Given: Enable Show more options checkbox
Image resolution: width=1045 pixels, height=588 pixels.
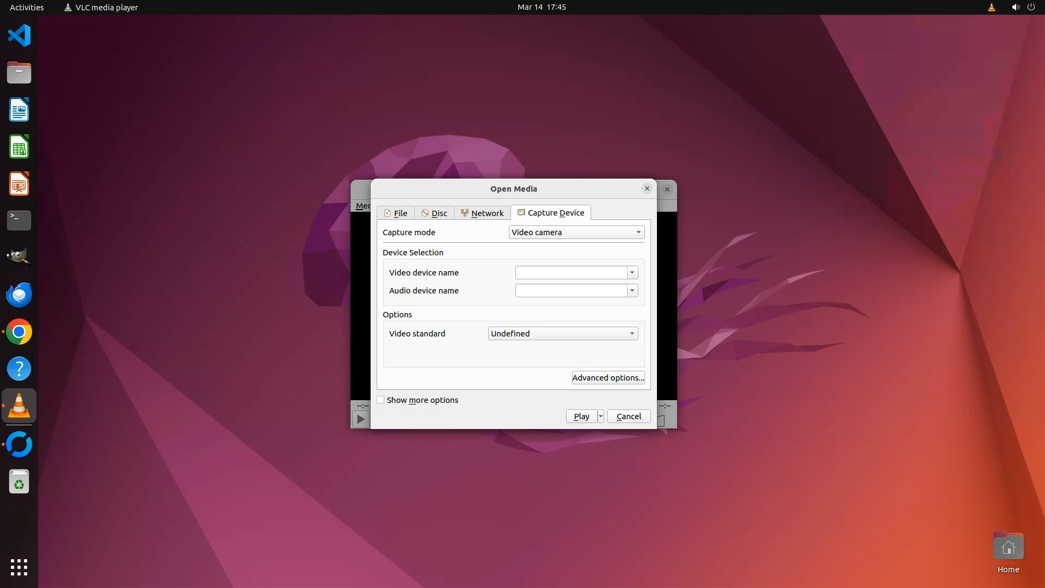Looking at the screenshot, I should click(380, 400).
